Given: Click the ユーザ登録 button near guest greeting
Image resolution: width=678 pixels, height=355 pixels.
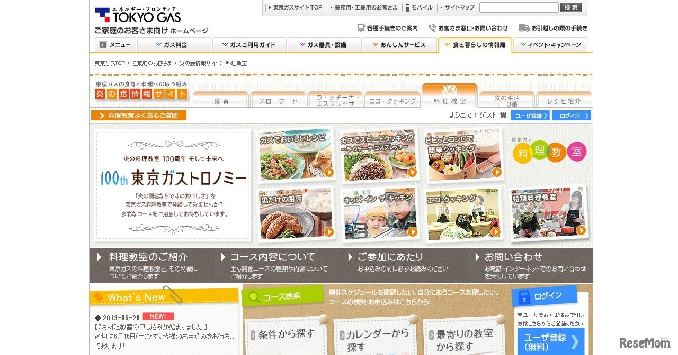Looking at the screenshot, I should 530,116.
